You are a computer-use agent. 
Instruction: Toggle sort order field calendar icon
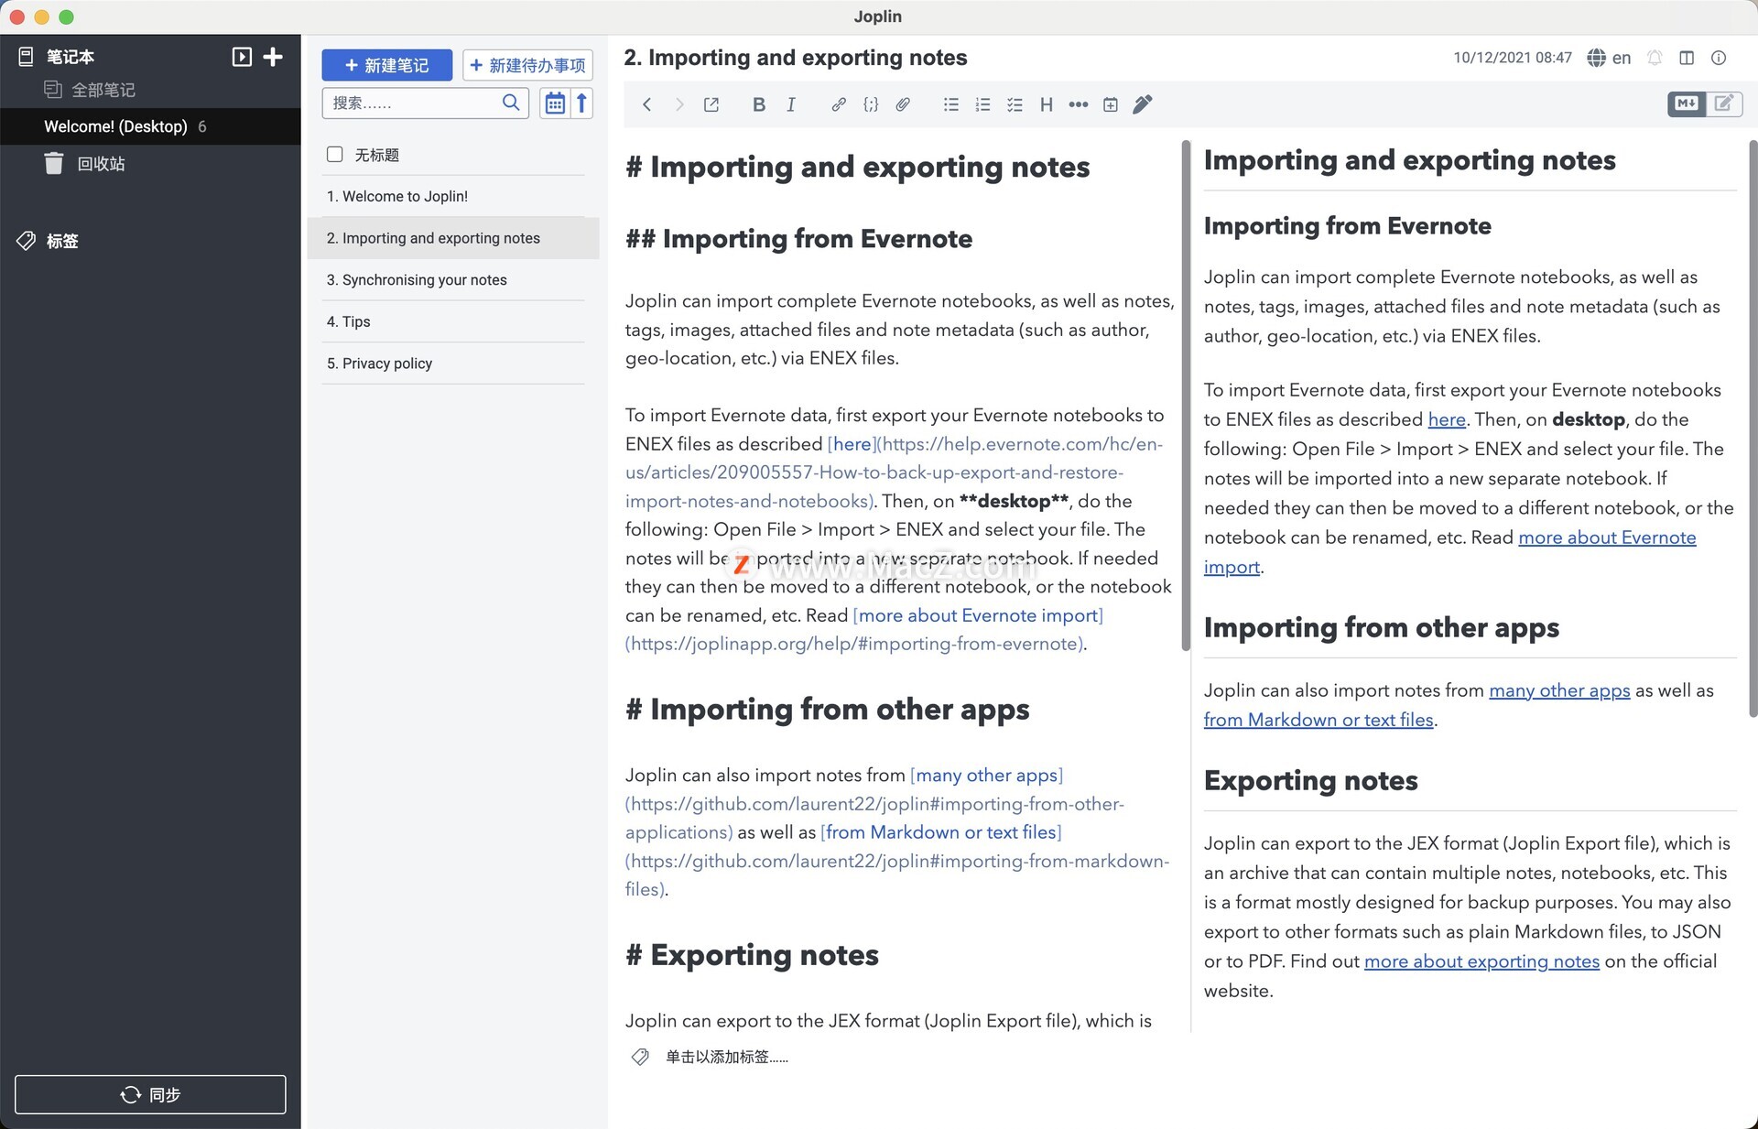(554, 103)
